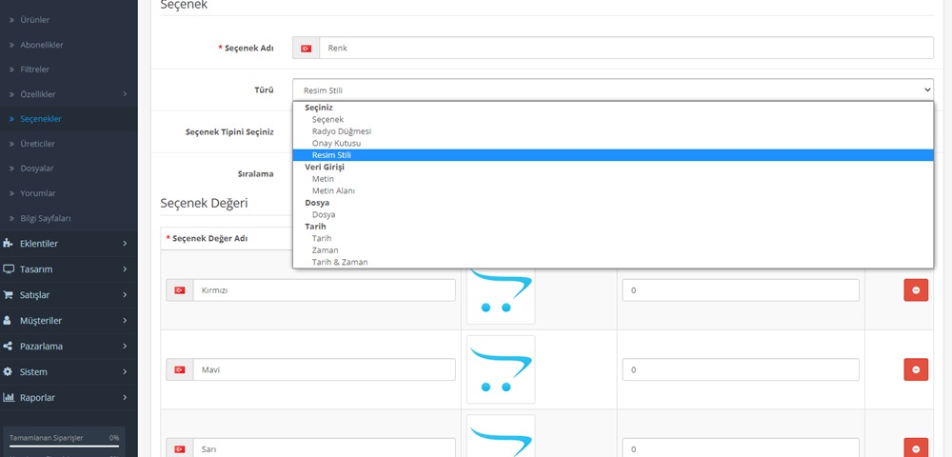This screenshot has width=952, height=457.
Task: Select Onay Kutusu in the dropdown list
Action: [336, 143]
